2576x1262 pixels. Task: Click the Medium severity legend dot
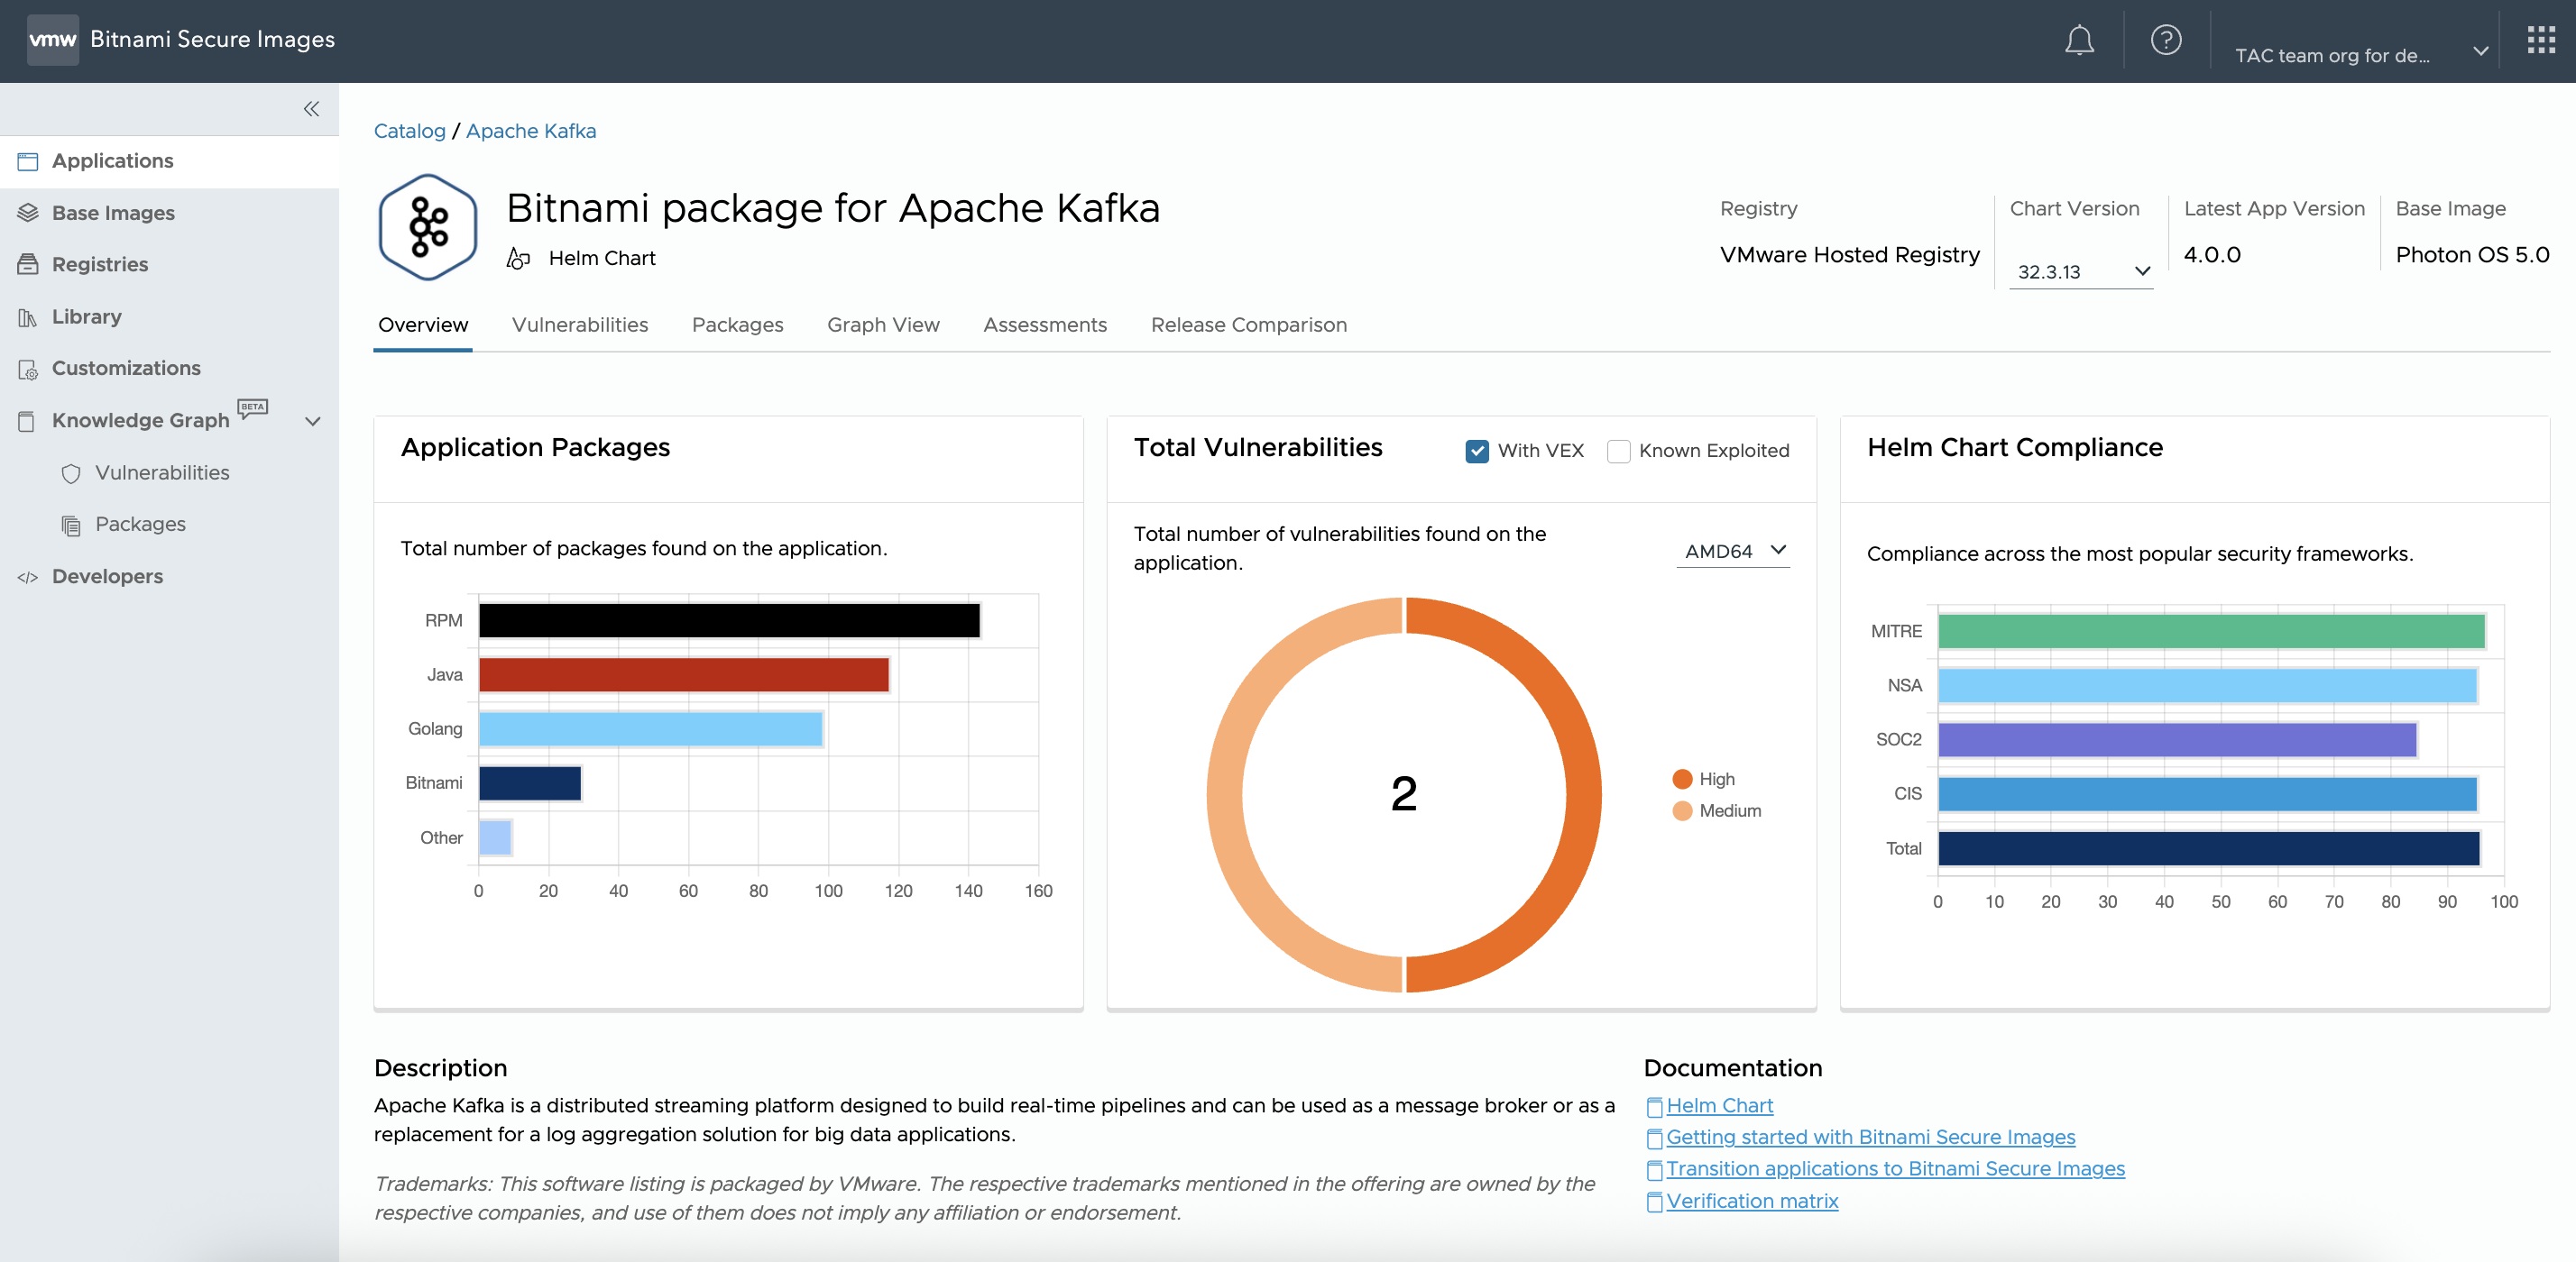[1682, 811]
